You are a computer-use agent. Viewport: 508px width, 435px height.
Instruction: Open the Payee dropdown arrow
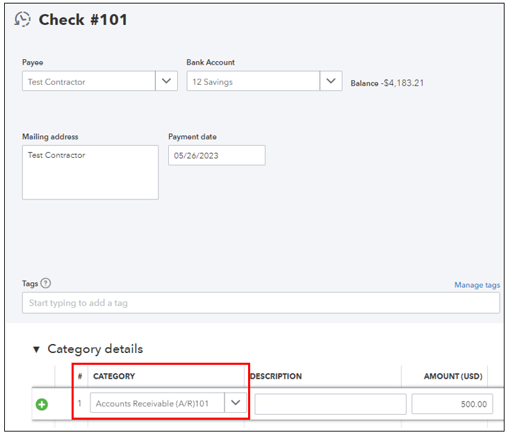pyautogui.click(x=165, y=81)
